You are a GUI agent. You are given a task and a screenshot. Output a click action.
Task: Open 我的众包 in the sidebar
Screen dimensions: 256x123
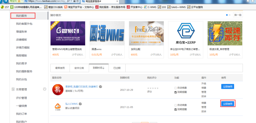tap(21, 79)
